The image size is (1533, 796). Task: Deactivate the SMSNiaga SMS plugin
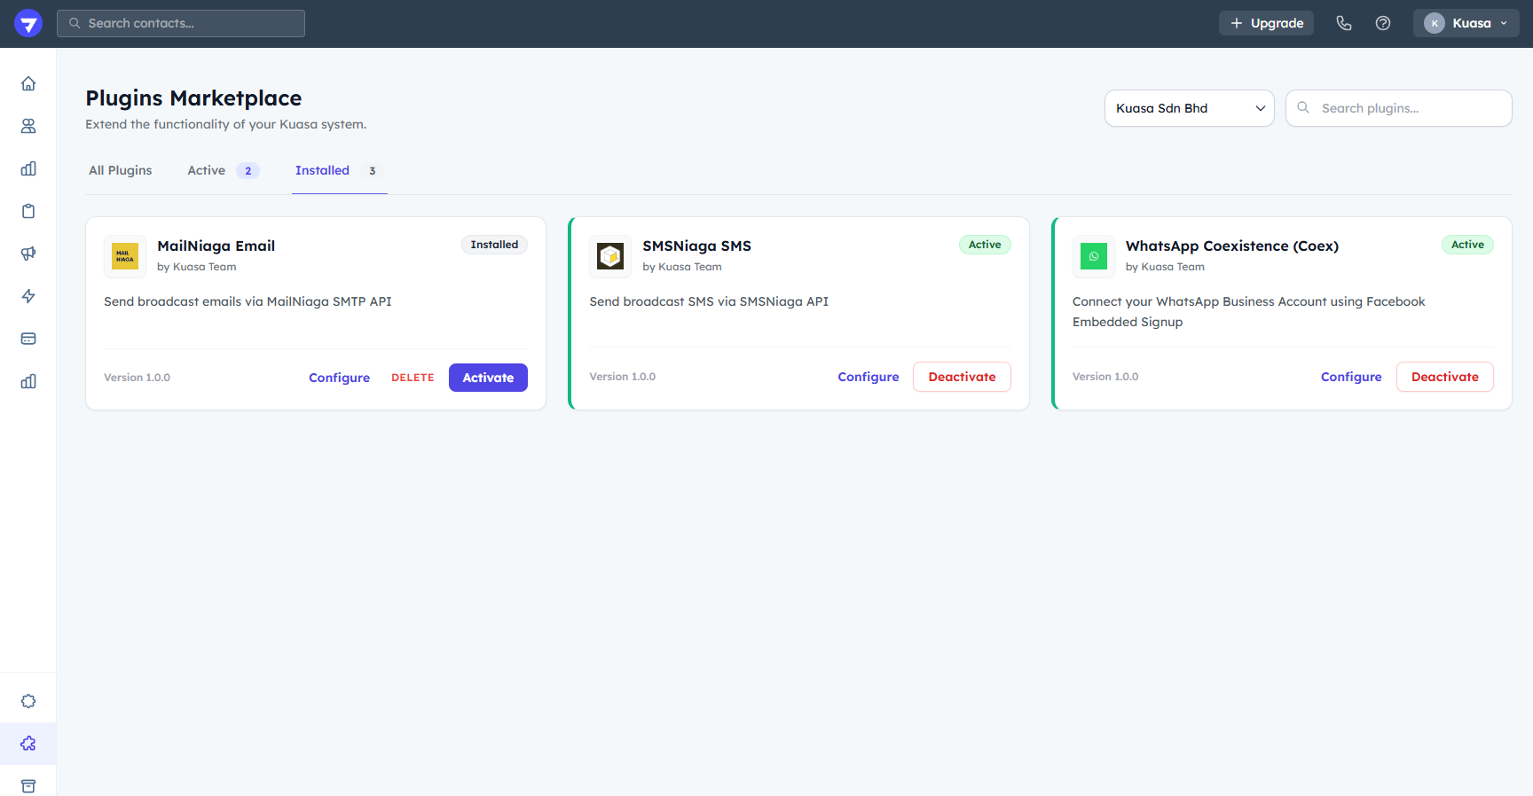[962, 377]
